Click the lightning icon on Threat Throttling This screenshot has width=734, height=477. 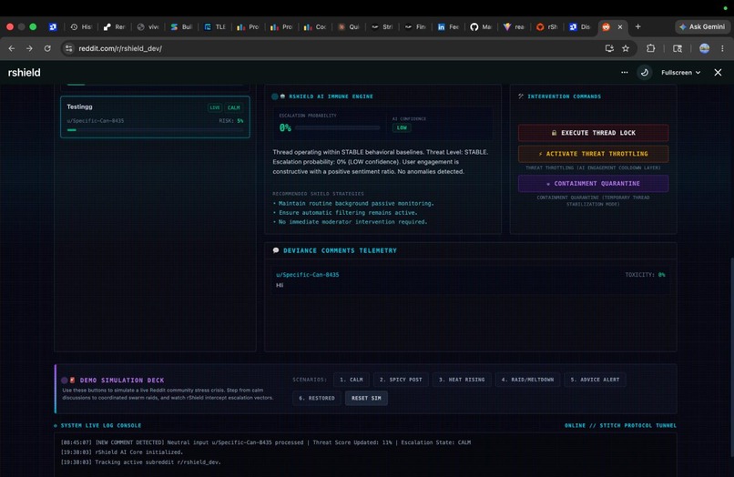[541, 154]
